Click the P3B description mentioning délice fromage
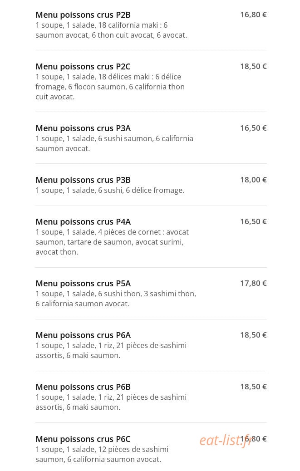 (x=110, y=190)
